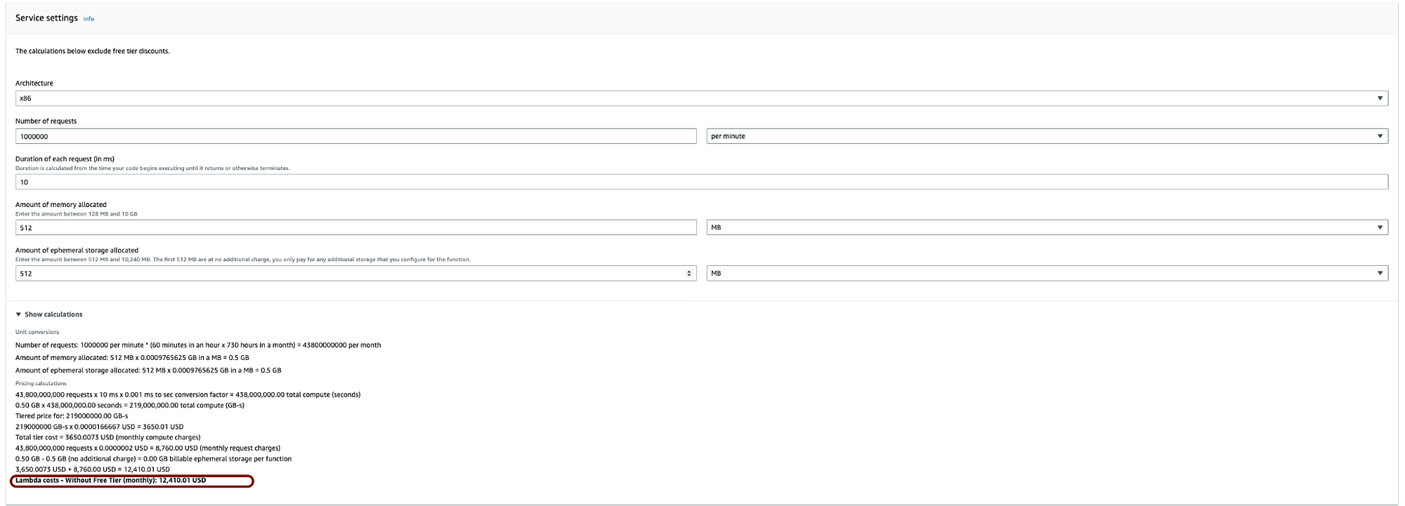The width and height of the screenshot is (1405, 506).
Task: Click the 'Service settings' heading
Action: coord(46,18)
